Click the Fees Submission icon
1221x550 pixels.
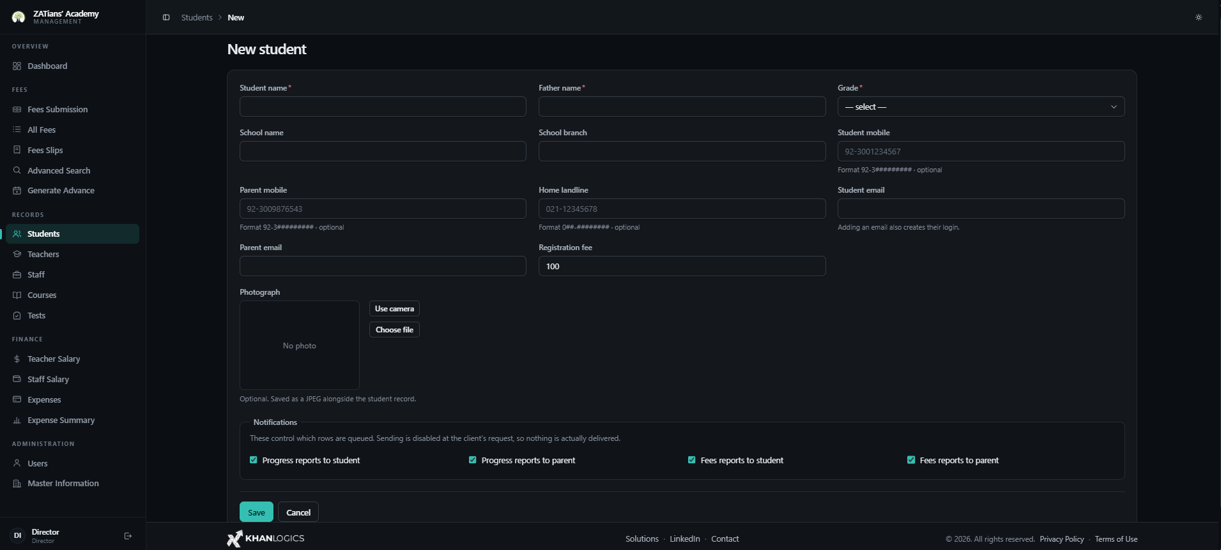pyautogui.click(x=17, y=109)
